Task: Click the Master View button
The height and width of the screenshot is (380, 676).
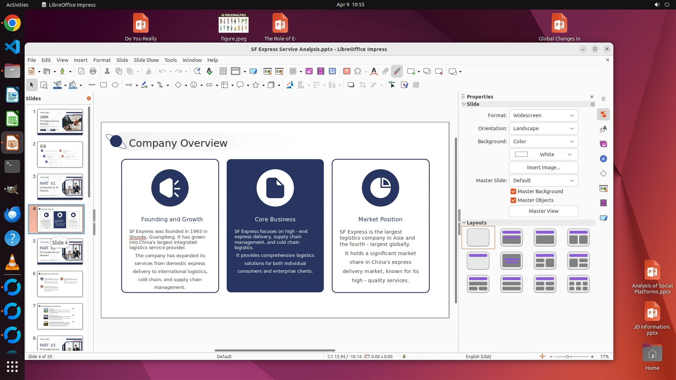Action: [543, 211]
